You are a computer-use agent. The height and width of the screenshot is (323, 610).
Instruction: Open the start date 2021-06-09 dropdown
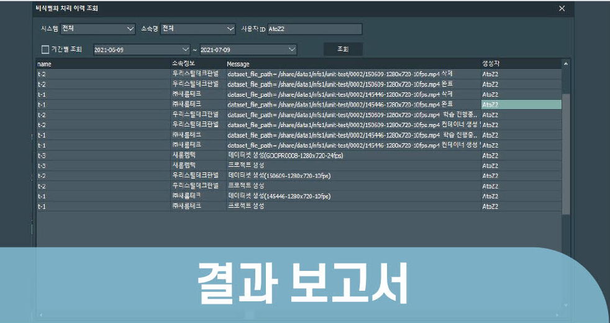pyautogui.click(x=185, y=50)
